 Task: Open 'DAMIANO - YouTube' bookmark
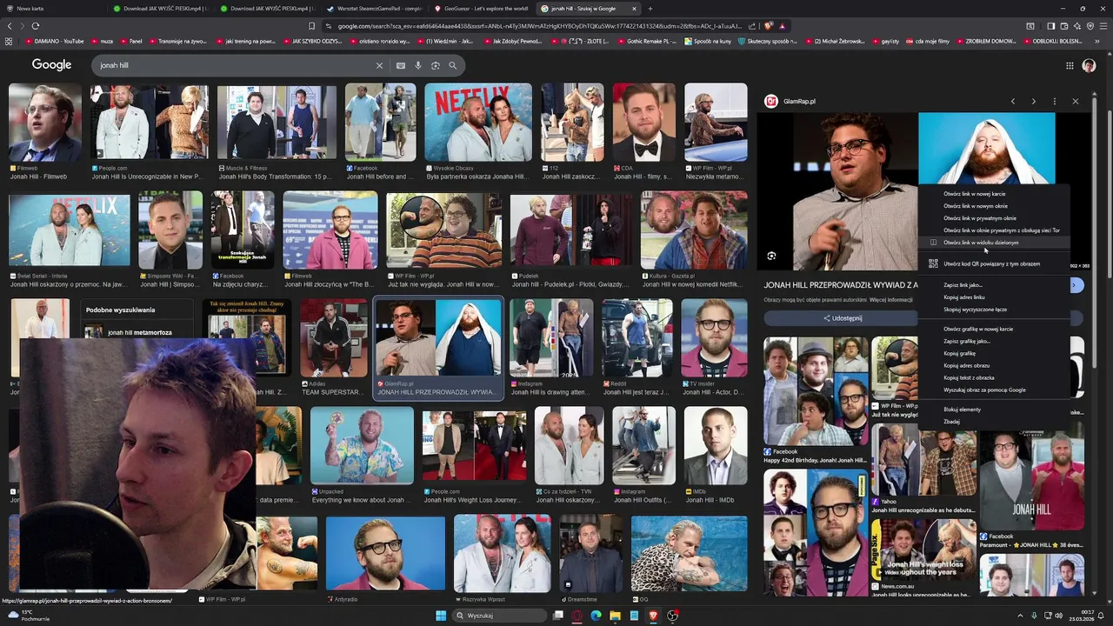(x=54, y=41)
